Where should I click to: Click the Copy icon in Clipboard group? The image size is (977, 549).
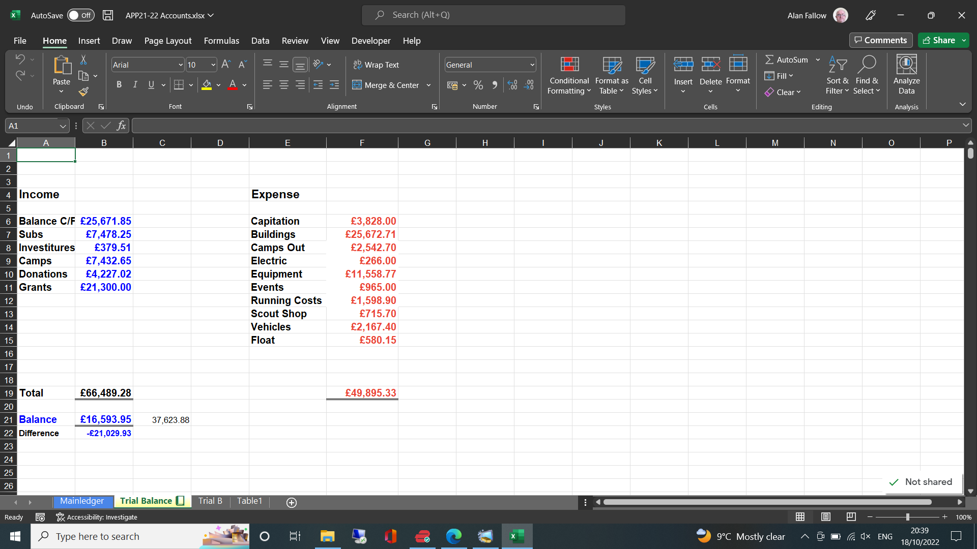click(x=83, y=76)
